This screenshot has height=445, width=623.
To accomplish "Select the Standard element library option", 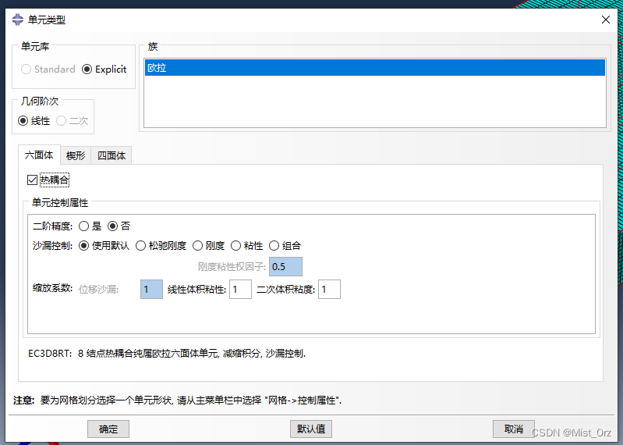I will point(27,69).
